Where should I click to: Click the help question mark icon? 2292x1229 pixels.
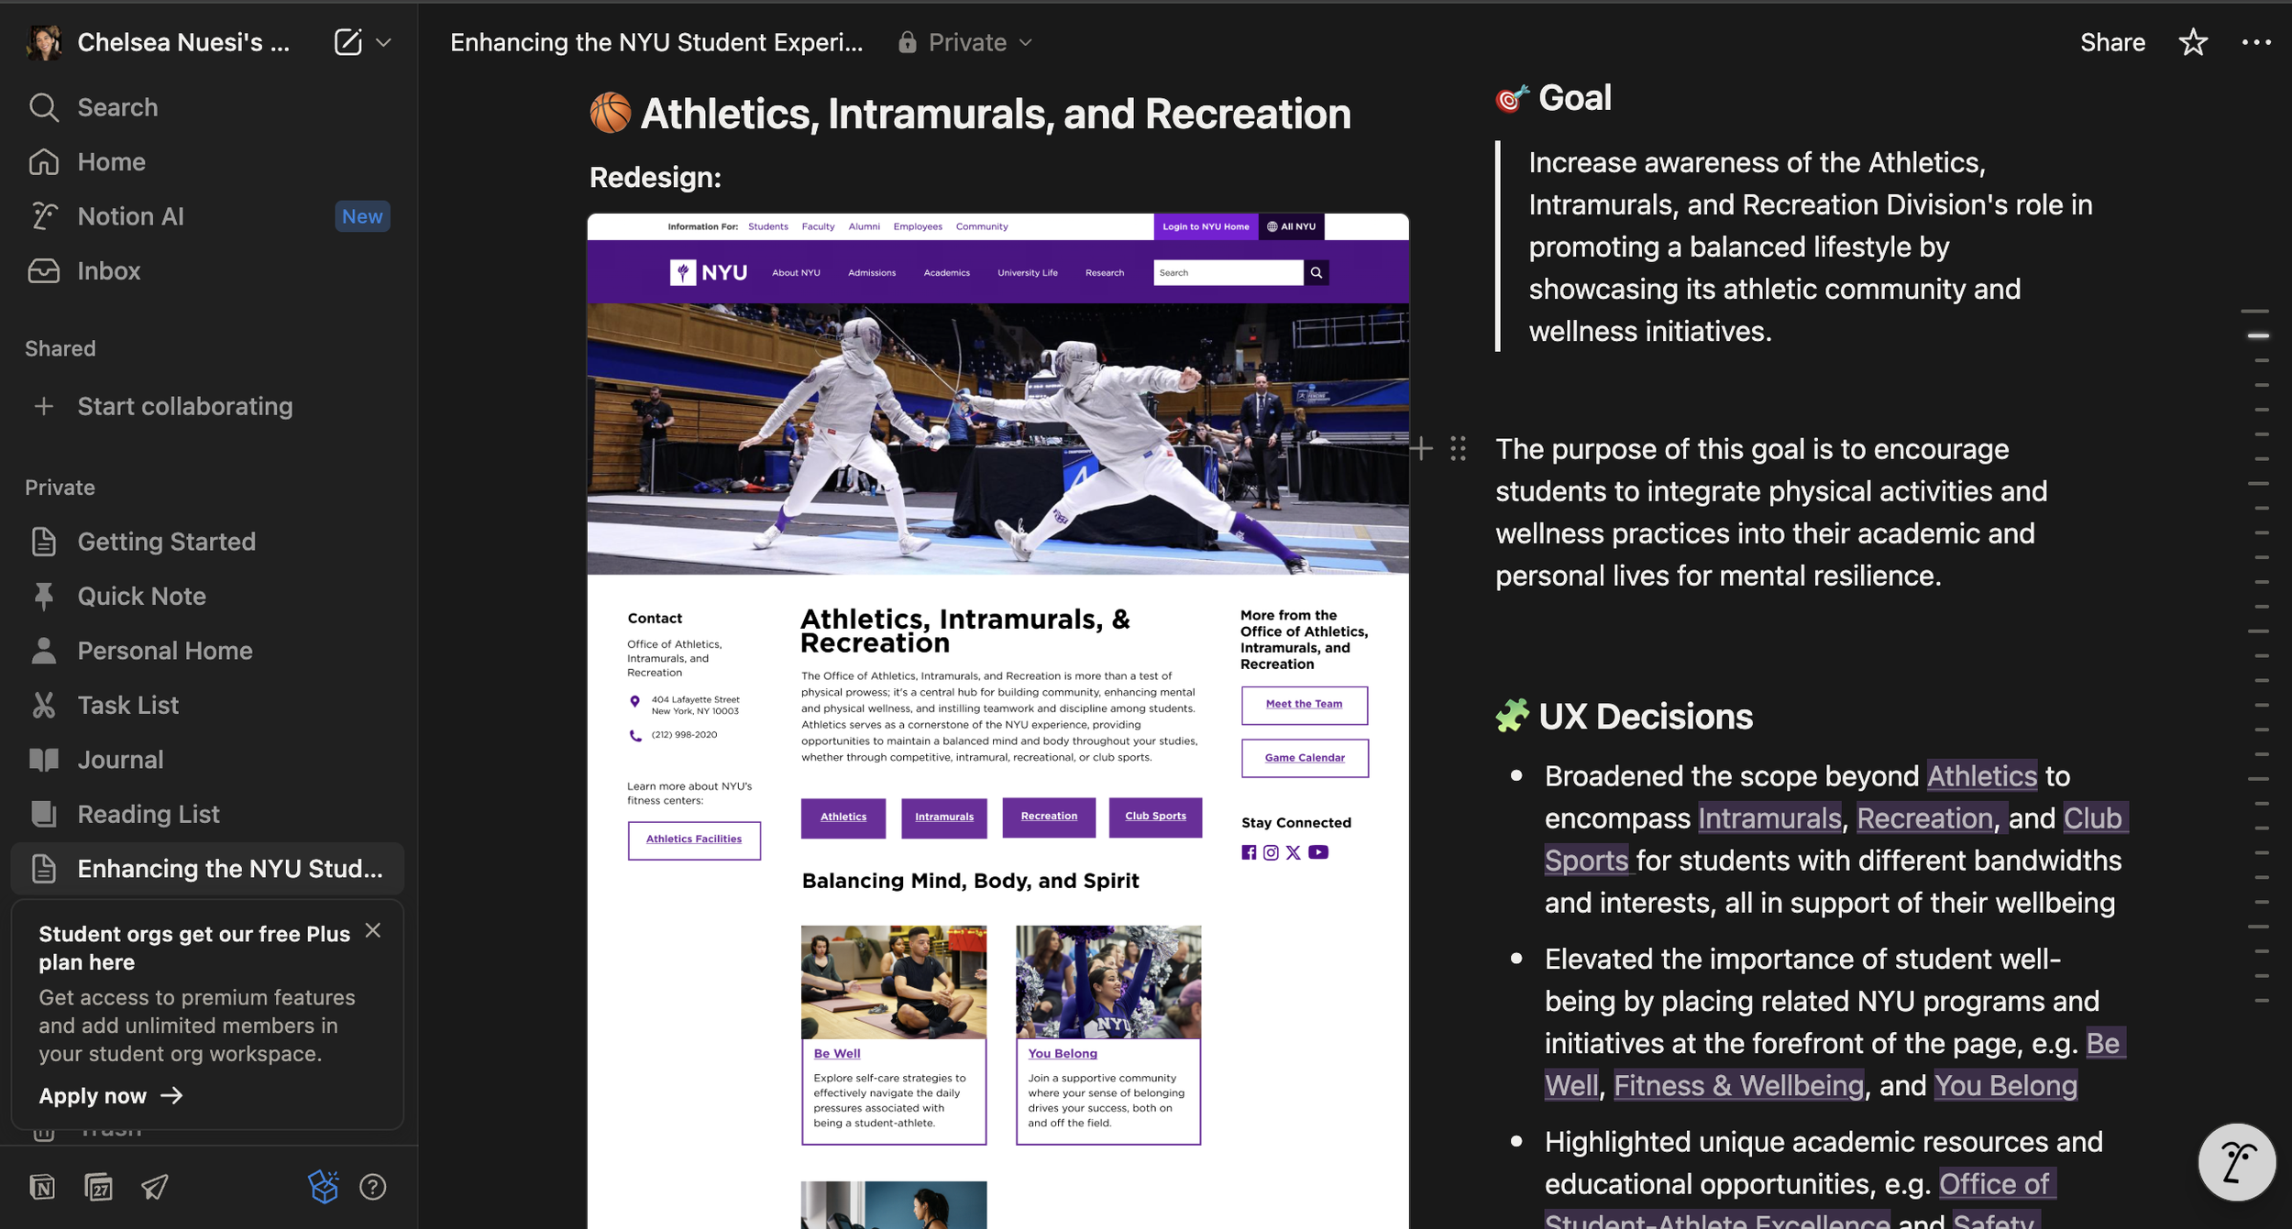pos(372,1187)
